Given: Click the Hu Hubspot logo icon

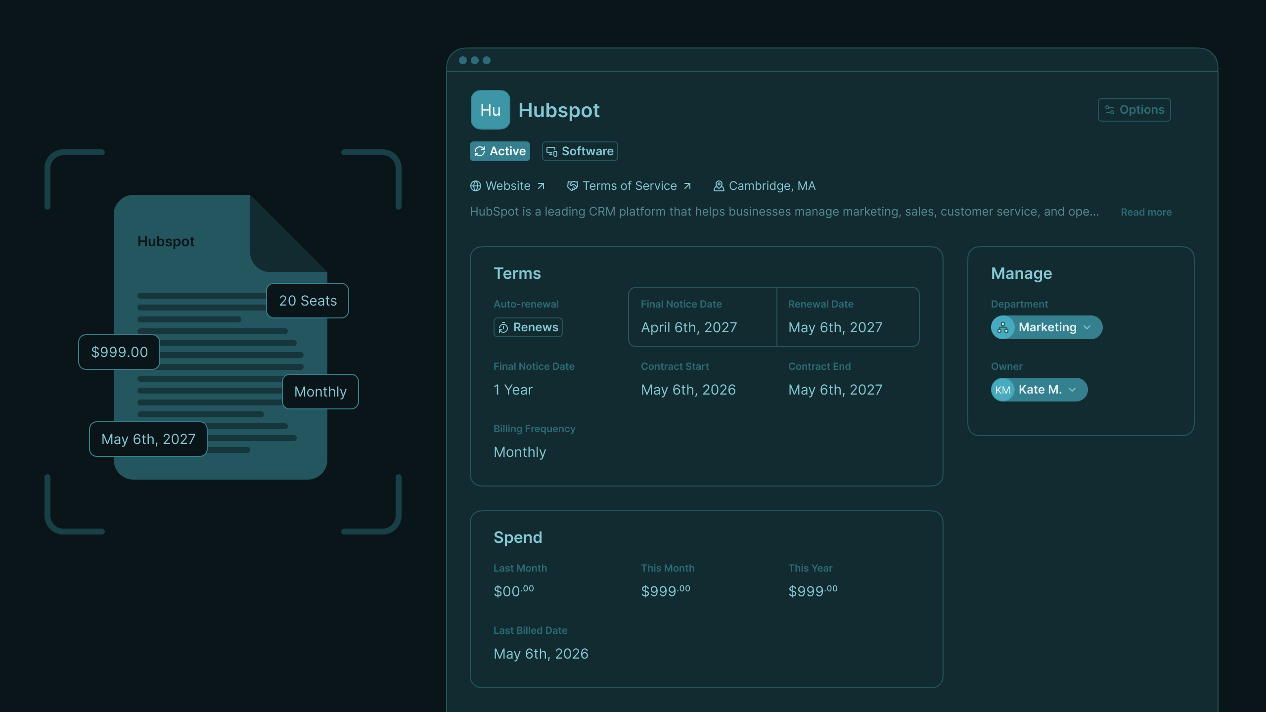Looking at the screenshot, I should [x=490, y=110].
